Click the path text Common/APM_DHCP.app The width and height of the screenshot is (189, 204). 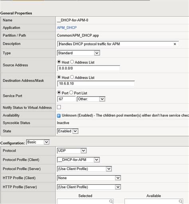(x=78, y=35)
